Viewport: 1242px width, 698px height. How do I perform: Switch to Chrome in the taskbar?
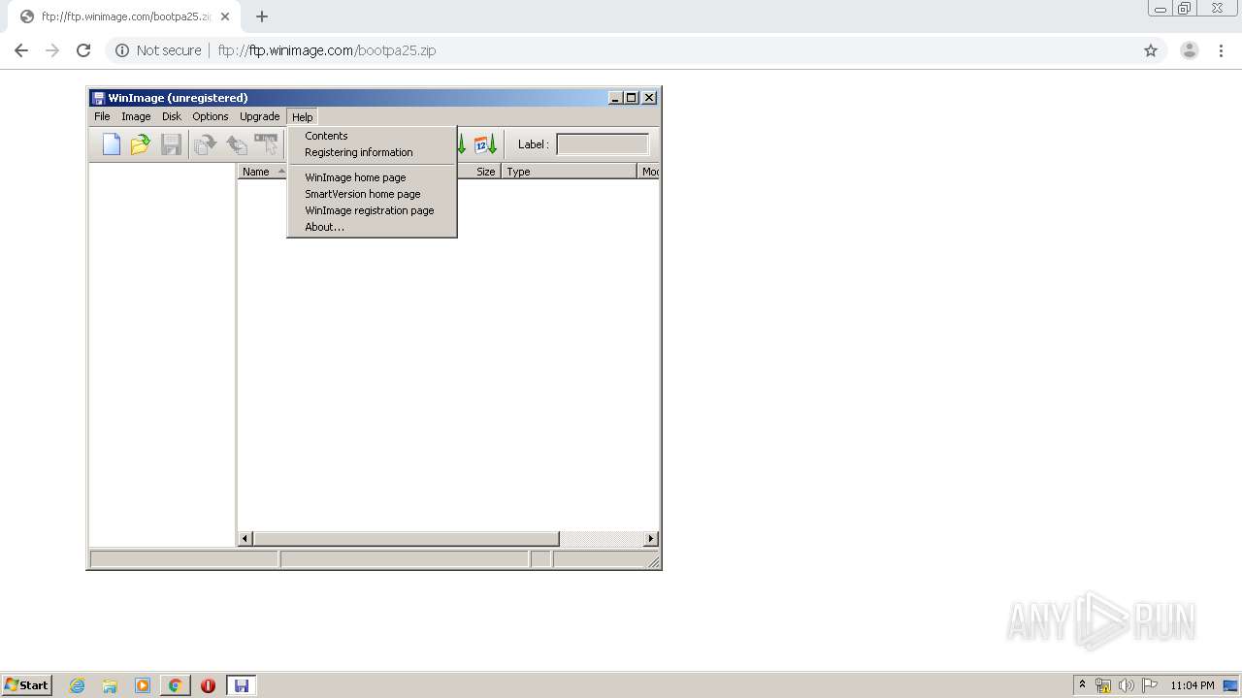(x=175, y=685)
